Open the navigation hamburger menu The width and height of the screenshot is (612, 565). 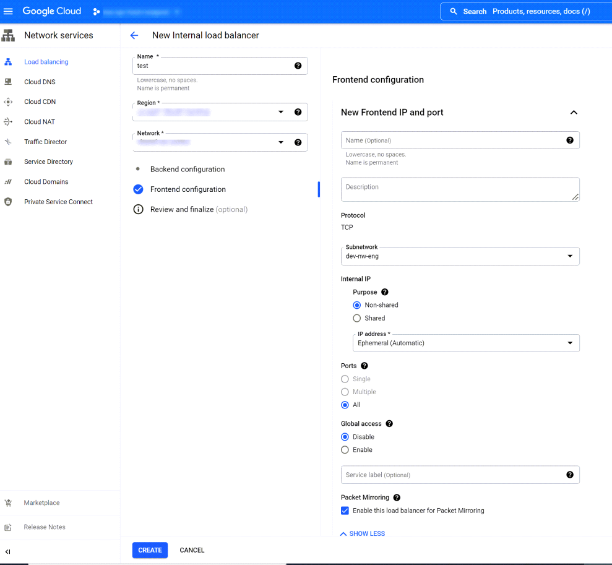point(9,11)
